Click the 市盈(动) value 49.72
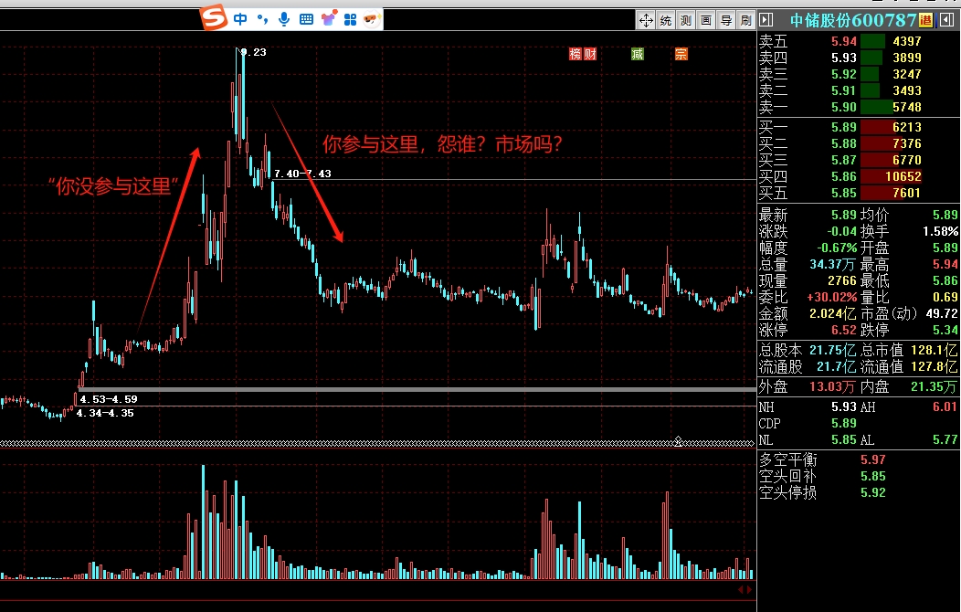Image resolution: width=961 pixels, height=612 pixels. click(x=942, y=313)
